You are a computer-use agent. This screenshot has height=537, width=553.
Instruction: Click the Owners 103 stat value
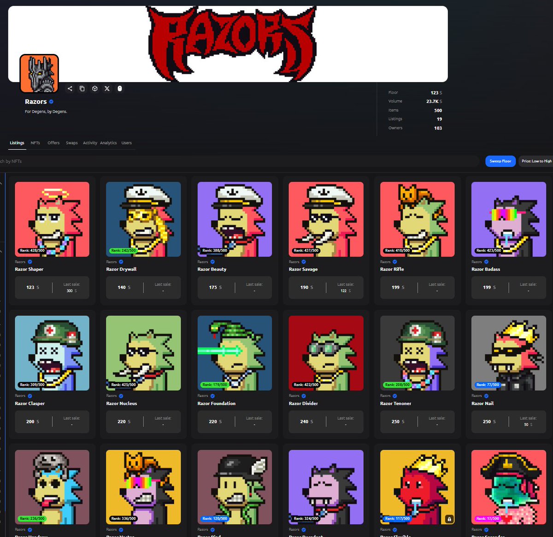(438, 128)
